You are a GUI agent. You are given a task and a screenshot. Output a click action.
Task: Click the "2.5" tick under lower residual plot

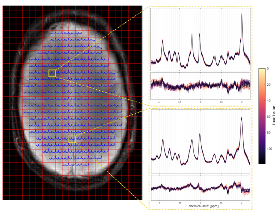221,202
